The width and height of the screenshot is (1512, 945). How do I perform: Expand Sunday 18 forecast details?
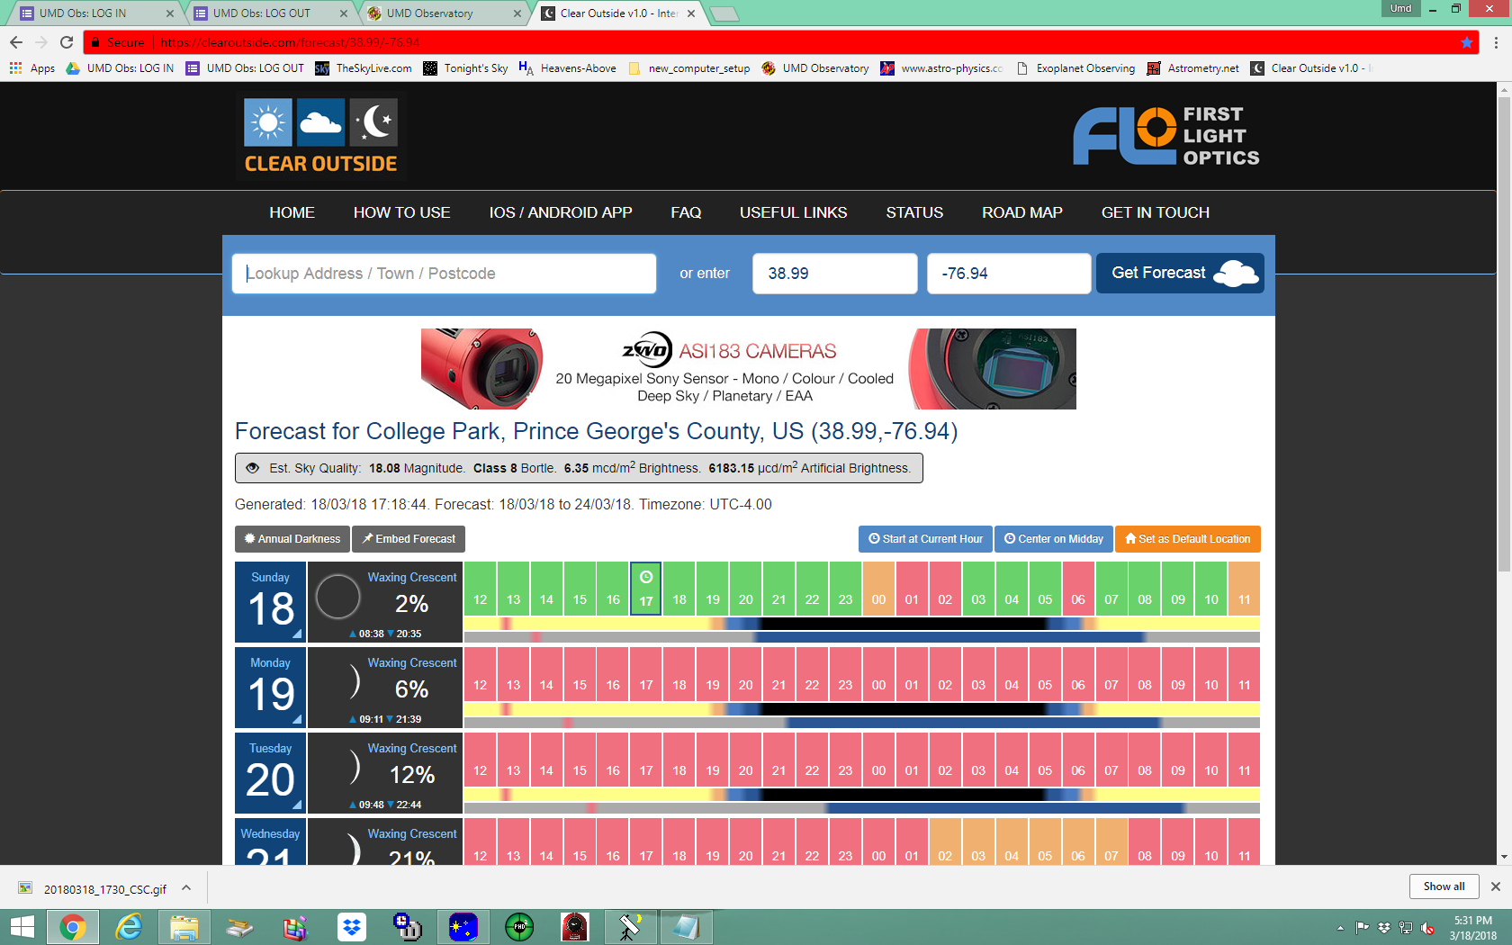click(296, 634)
